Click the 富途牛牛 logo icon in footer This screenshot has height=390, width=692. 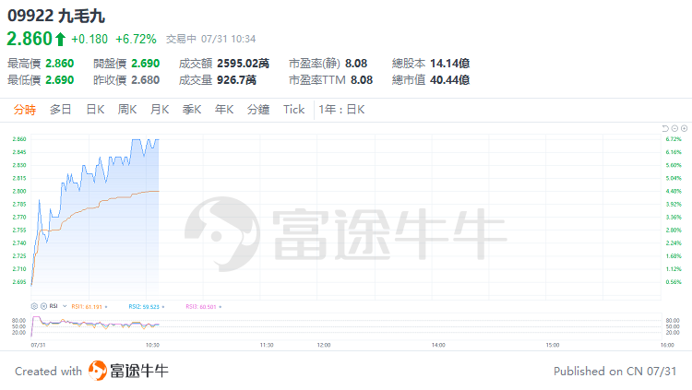click(x=98, y=371)
